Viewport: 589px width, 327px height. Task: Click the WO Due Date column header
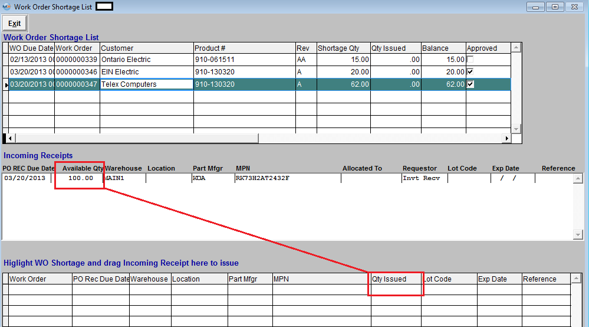(32, 48)
